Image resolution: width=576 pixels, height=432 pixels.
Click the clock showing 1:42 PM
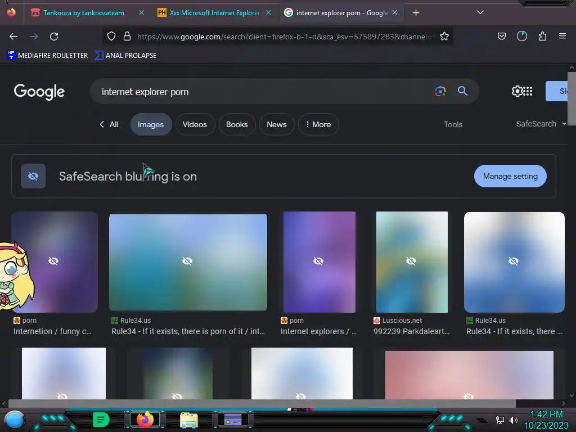[546, 415]
